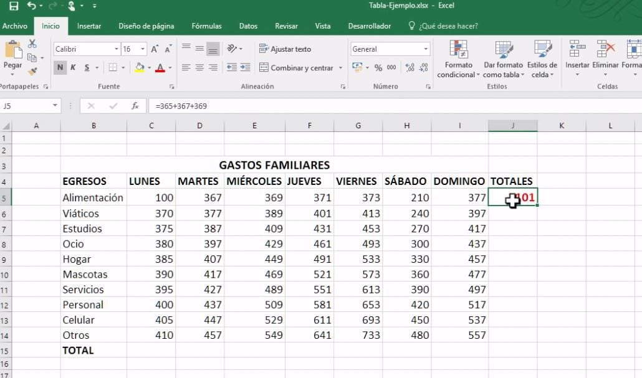Image resolution: width=642 pixels, height=378 pixels.
Task: Click the center align icon
Action: pyautogui.click(x=199, y=67)
